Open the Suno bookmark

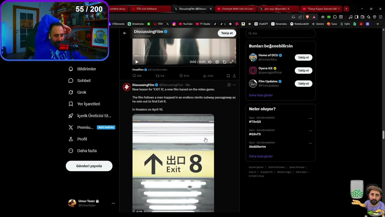coord(332,24)
